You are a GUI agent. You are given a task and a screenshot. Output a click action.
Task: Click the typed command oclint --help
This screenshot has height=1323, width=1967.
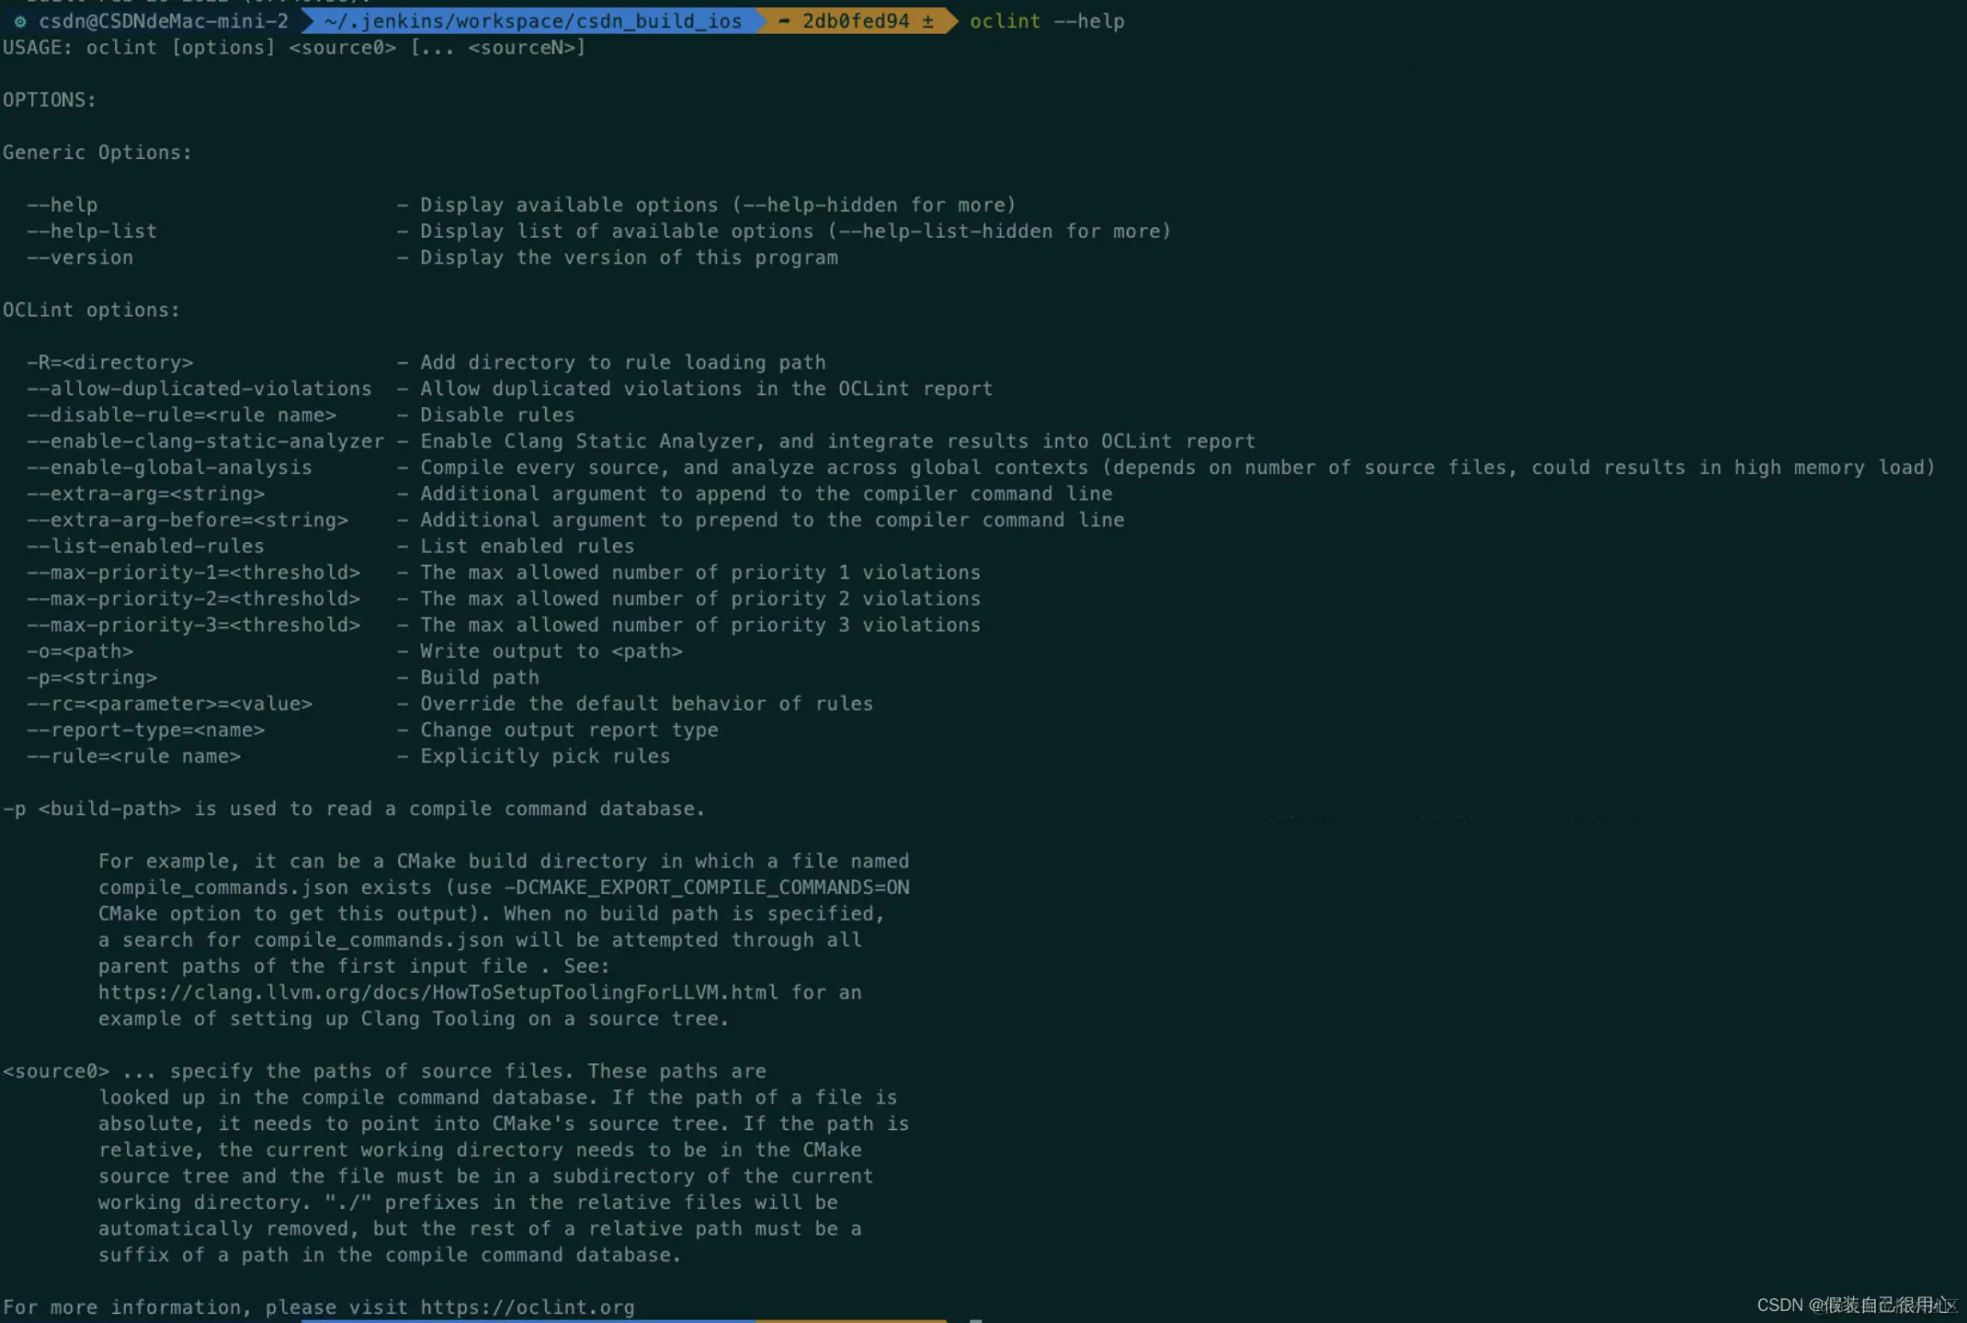[x=1047, y=21]
